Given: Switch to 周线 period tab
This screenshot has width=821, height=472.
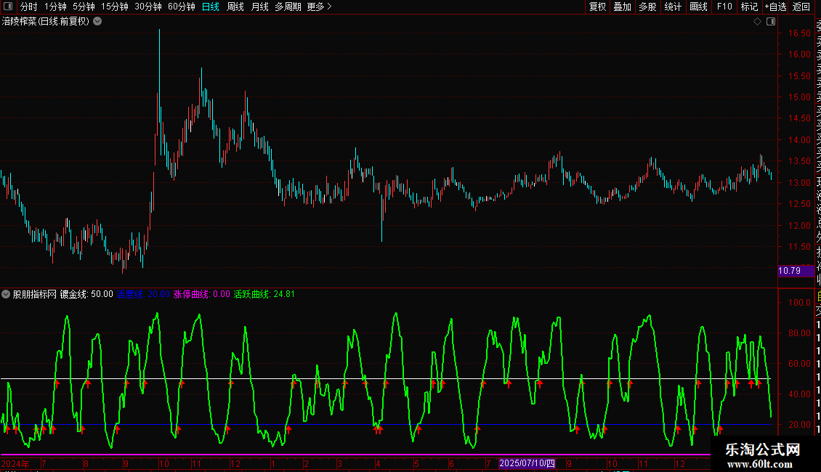Looking at the screenshot, I should [235, 7].
